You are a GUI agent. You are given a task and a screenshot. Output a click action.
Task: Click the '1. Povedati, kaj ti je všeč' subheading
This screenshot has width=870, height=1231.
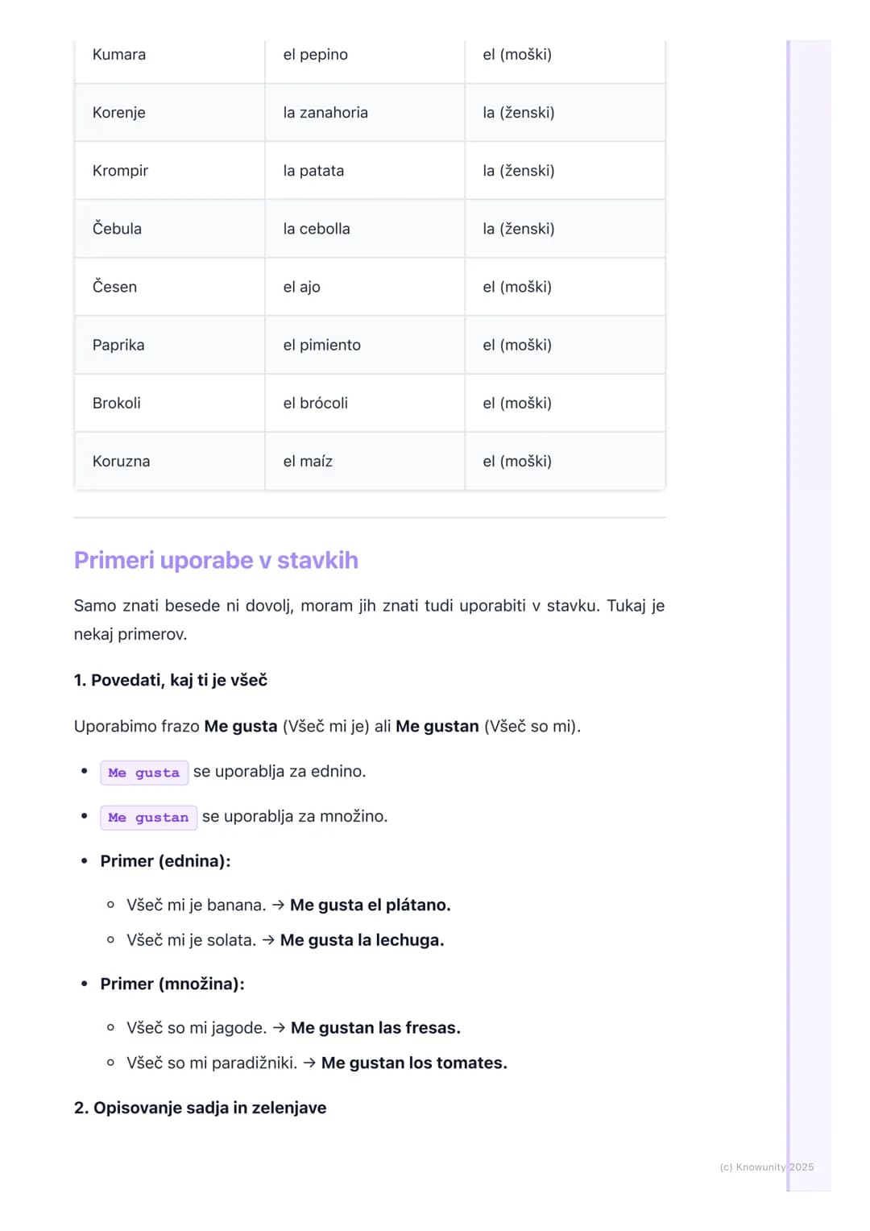click(x=171, y=680)
